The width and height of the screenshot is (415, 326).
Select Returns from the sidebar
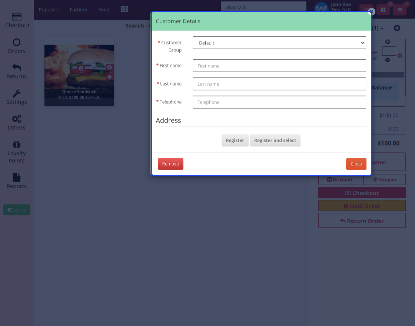coord(16,71)
